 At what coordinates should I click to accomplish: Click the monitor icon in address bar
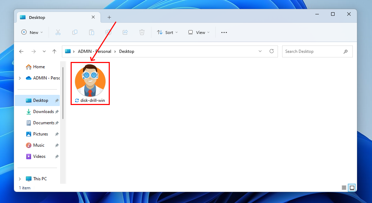point(68,51)
